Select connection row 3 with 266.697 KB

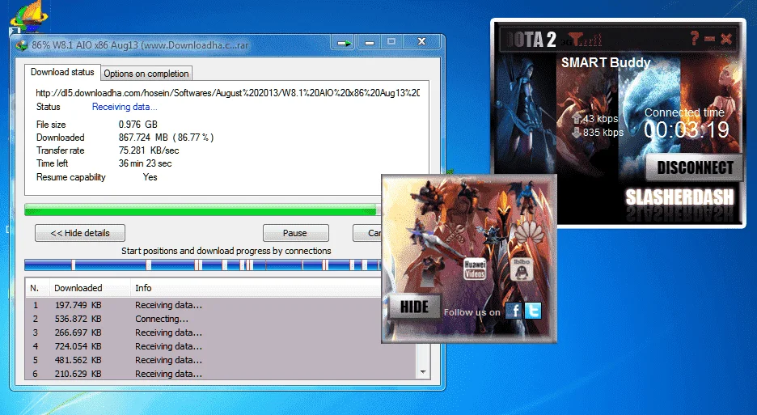point(221,332)
